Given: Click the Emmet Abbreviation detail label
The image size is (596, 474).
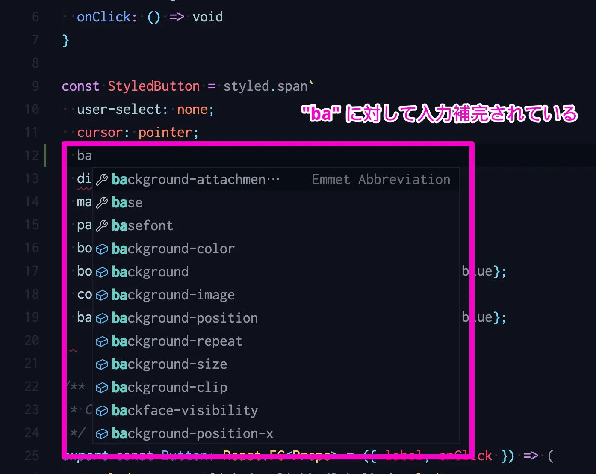Looking at the screenshot, I should [x=381, y=180].
